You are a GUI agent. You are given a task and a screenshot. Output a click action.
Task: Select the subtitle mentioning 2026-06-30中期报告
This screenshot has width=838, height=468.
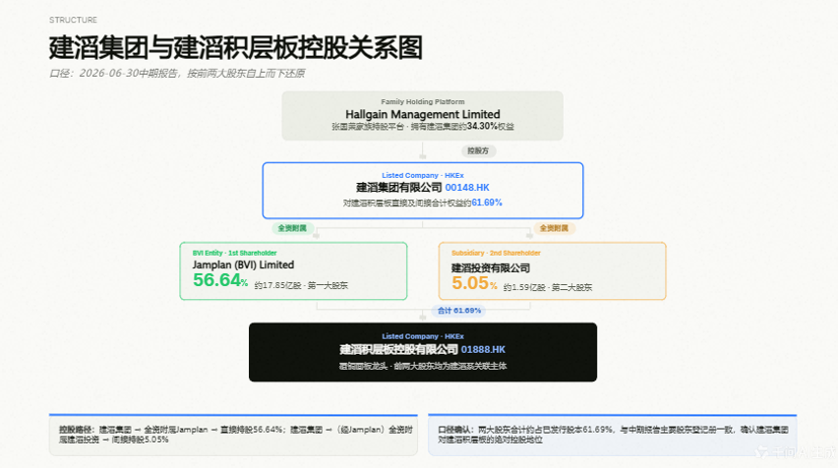coord(177,73)
